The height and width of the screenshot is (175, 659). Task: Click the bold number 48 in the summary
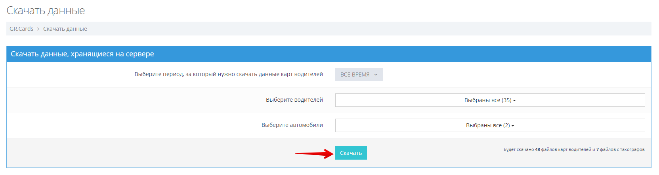[x=537, y=149]
